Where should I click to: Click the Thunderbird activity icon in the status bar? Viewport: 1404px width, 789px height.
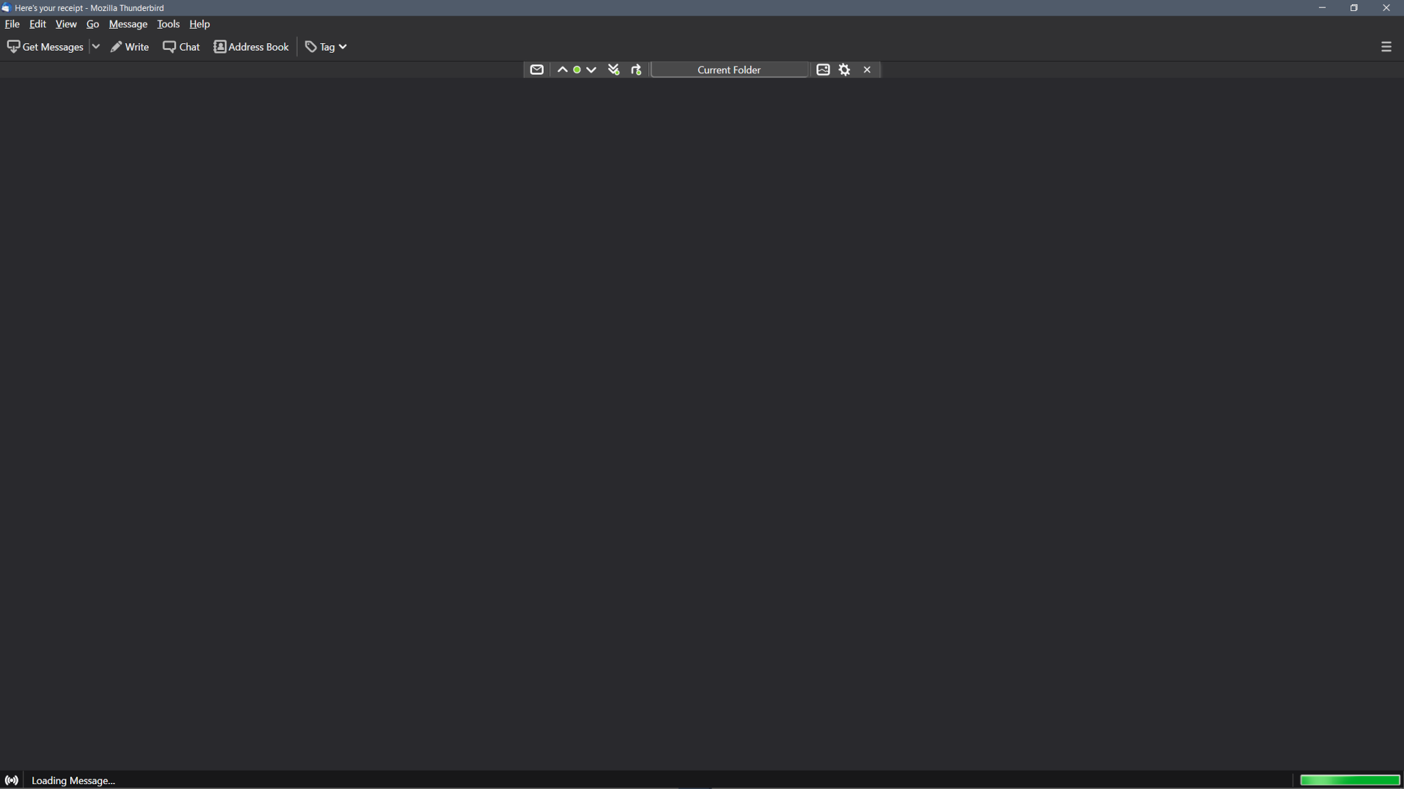(12, 780)
